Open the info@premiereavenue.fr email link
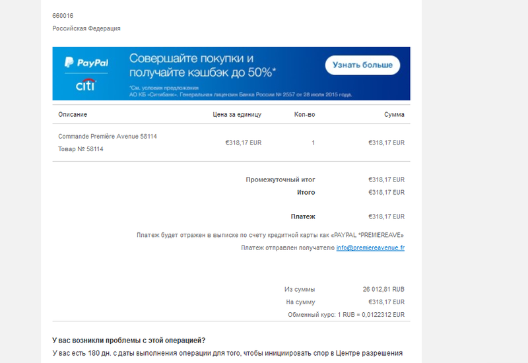The height and width of the screenshot is (363, 528). [370, 248]
